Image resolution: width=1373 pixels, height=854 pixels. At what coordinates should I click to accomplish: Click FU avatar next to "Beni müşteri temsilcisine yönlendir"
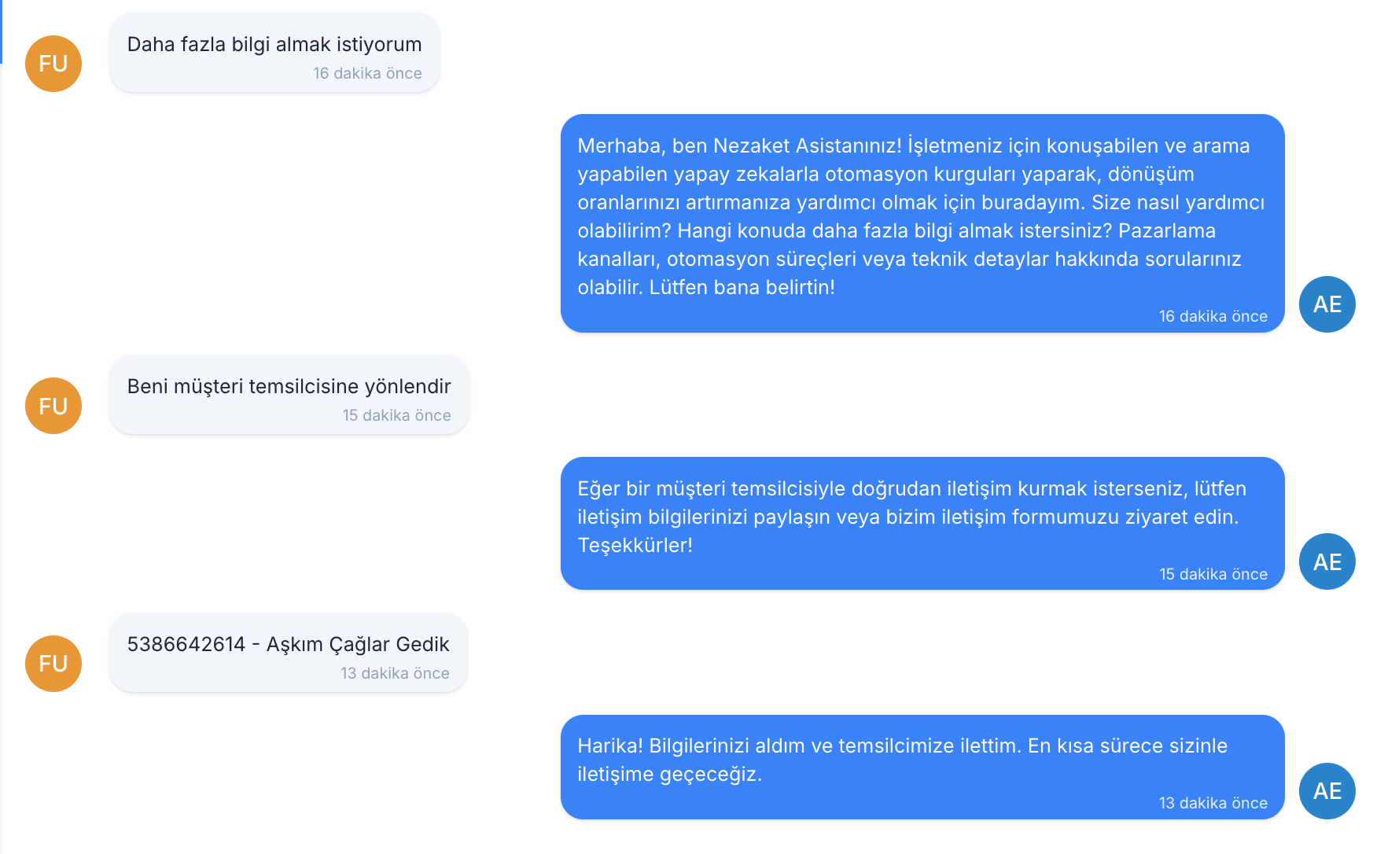pyautogui.click(x=53, y=406)
